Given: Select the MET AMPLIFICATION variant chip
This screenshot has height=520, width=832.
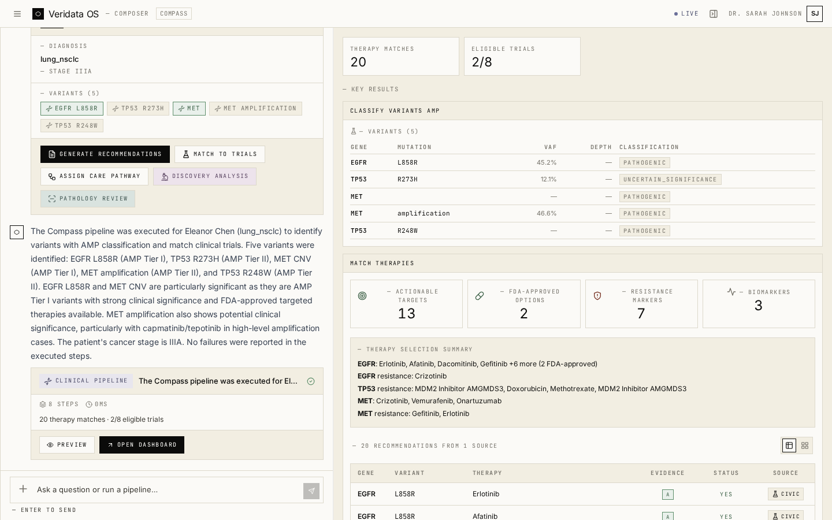Looking at the screenshot, I should coord(255,109).
